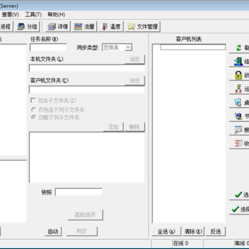Click the computer monitor energy-saving icon button
249x249 pixels.
pyautogui.click(x=239, y=116)
